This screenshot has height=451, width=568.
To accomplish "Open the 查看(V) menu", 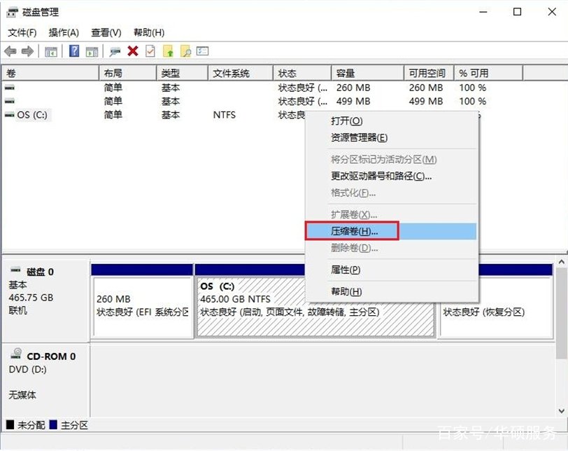I will point(104,32).
